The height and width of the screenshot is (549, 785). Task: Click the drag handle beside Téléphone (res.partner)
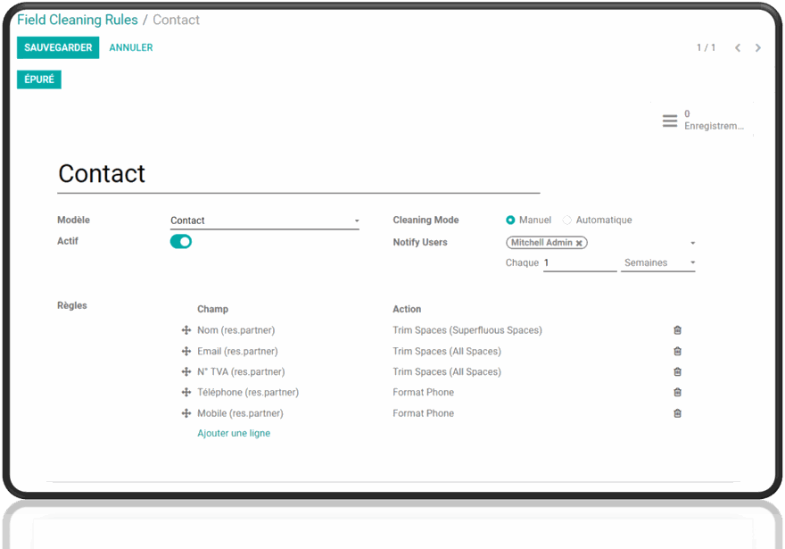tap(188, 392)
